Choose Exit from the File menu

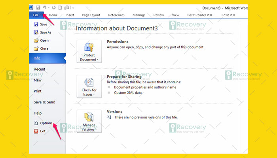coord(43,131)
